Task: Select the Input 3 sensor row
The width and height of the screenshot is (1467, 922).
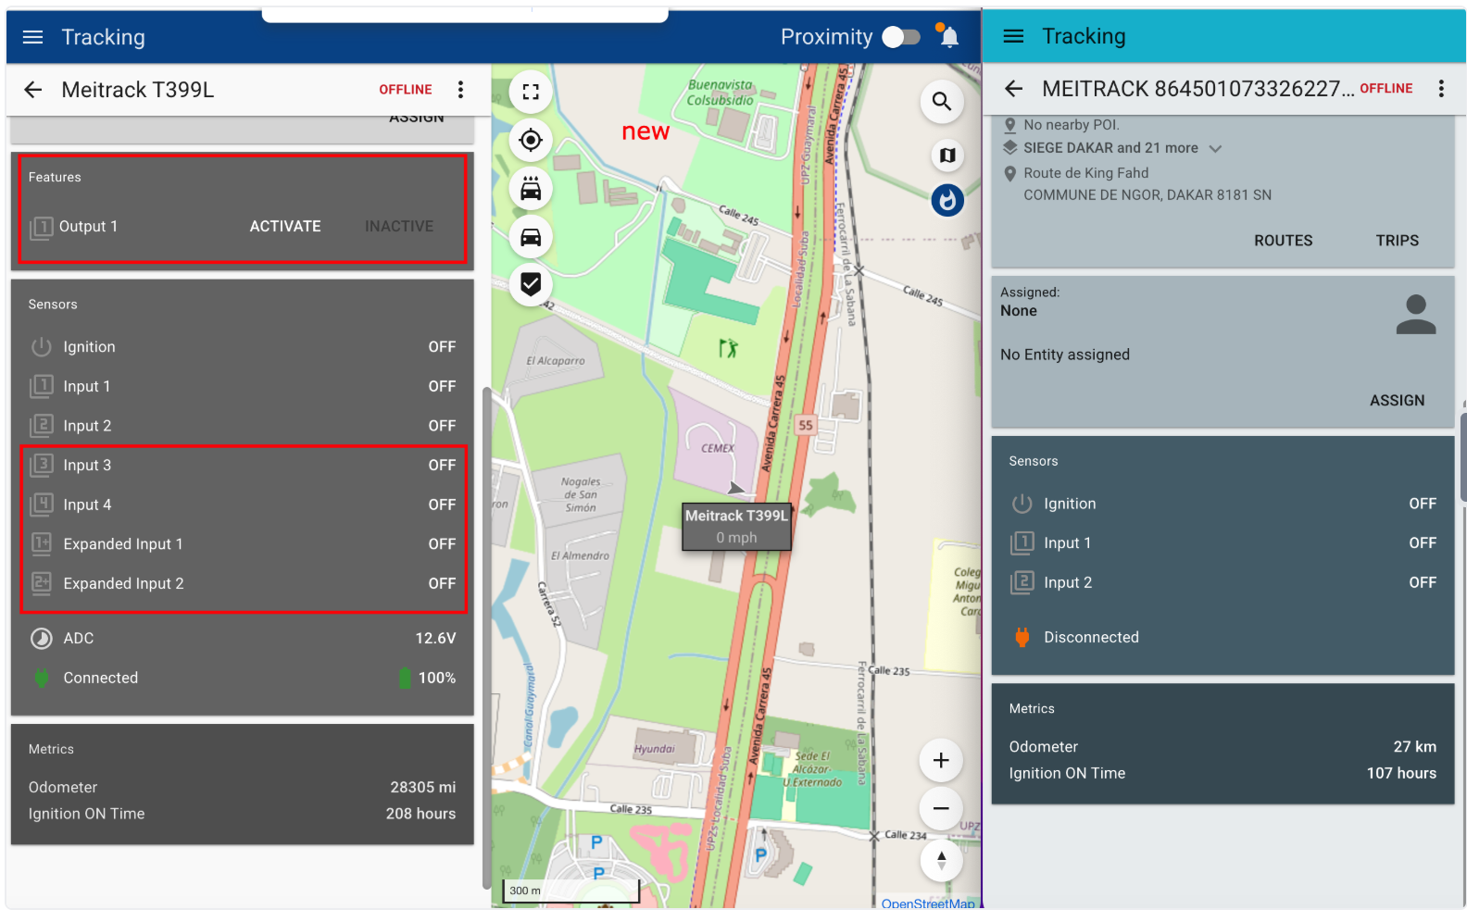Action: click(243, 465)
